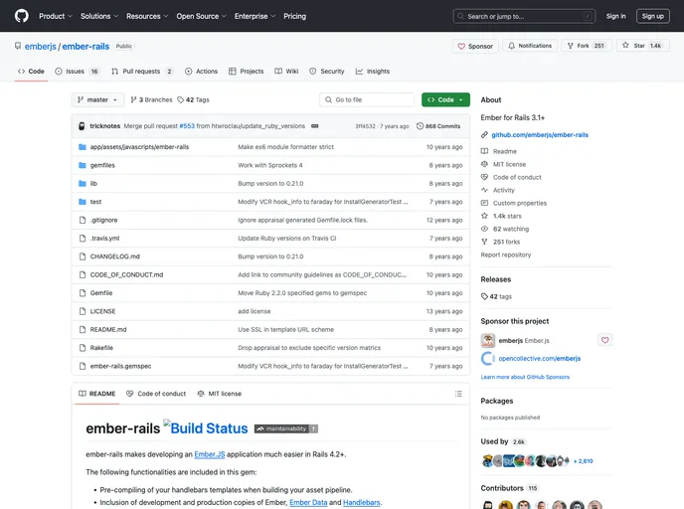Open the +2,610 Used by link
Screen dimensions: 684x509
click(583, 461)
